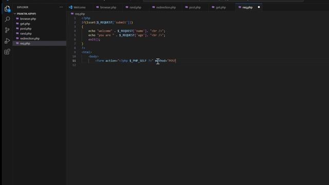Click the EXPLORER panel title
Viewport: 329px width, 185px height.
point(23,7)
